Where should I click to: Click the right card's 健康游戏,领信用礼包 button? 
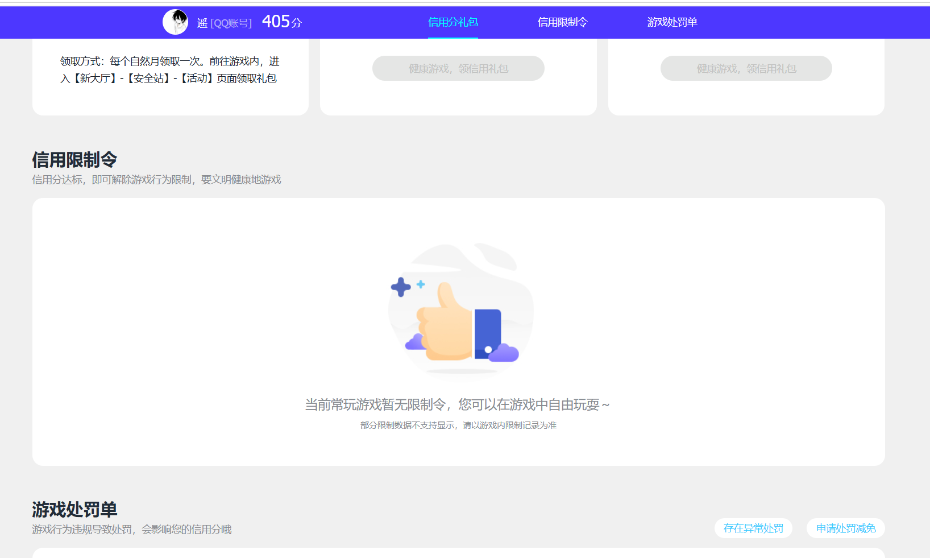[x=746, y=68]
